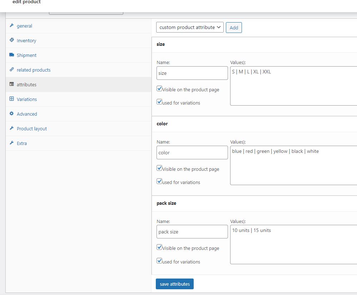
Task: Click the pack size Name input field
Action: [x=192, y=232]
